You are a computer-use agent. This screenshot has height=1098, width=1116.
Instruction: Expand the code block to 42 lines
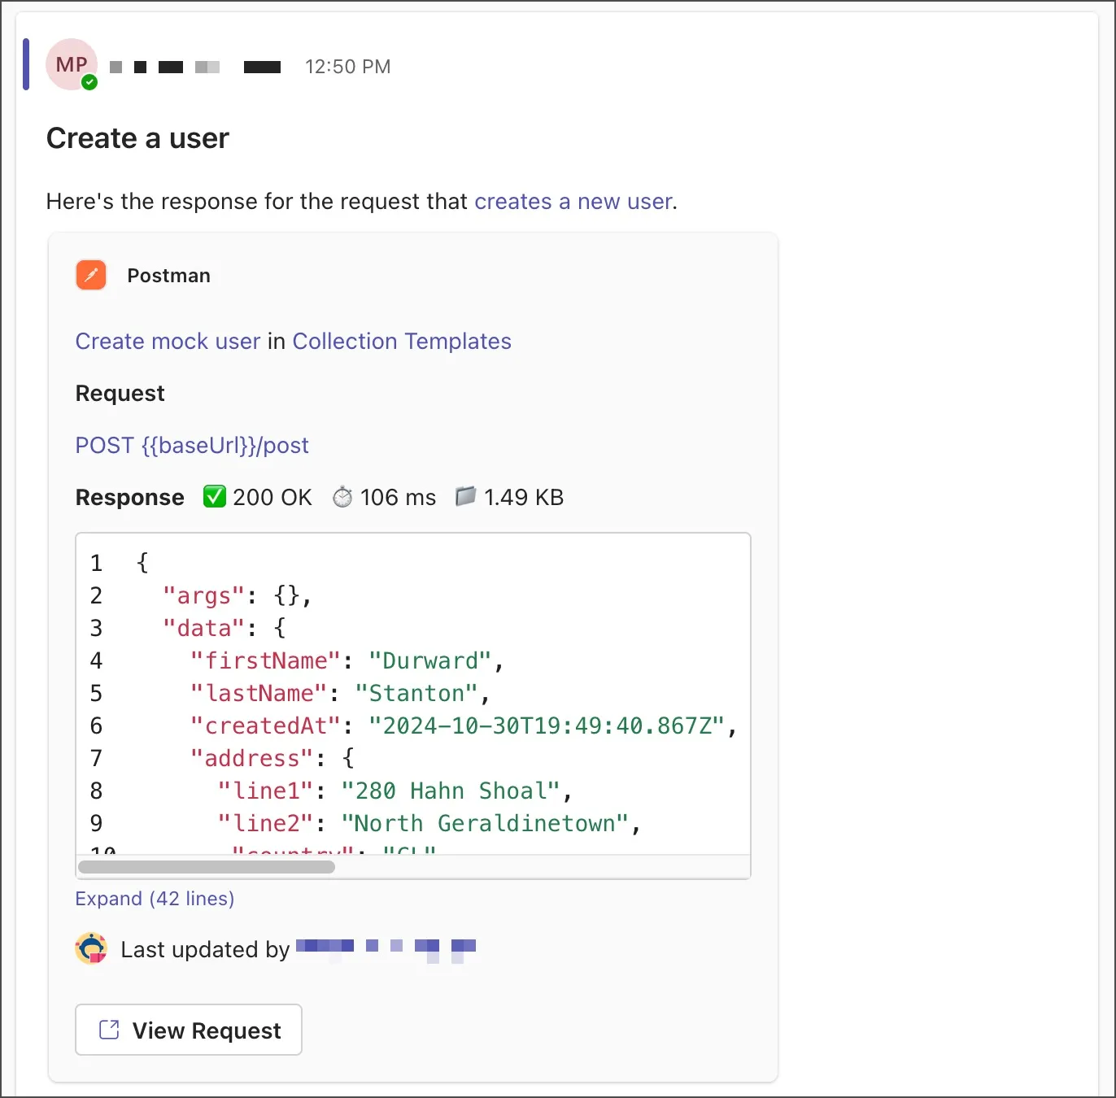click(x=155, y=898)
